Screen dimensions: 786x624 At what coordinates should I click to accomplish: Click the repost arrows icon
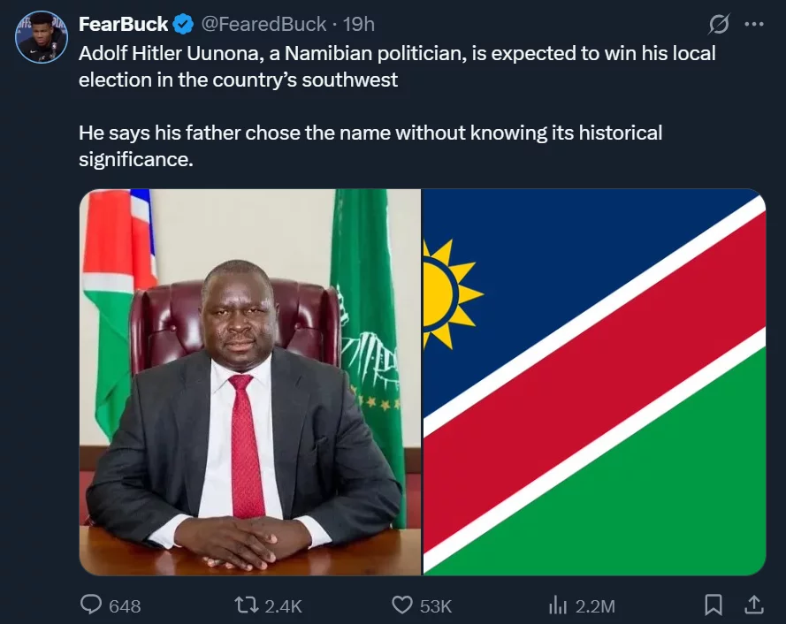(247, 605)
